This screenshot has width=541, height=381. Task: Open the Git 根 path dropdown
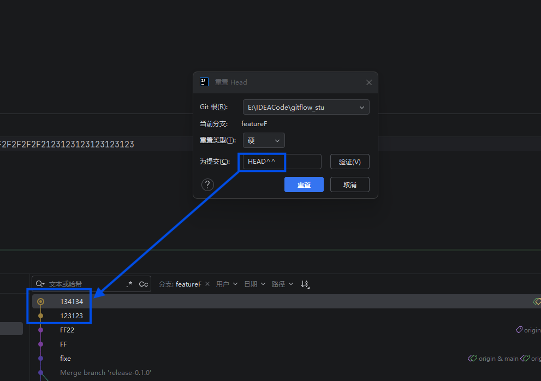point(306,107)
